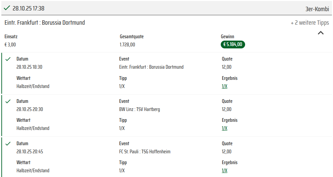Click the bet slip header date 28.10.25 17:38
This screenshot has width=333, height=177.
click(28, 8)
